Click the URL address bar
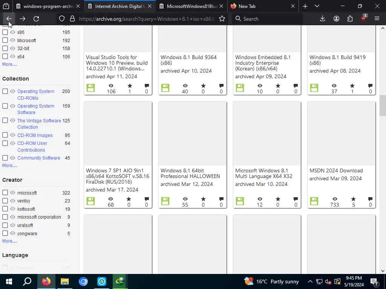Viewport: 386px width, 289px height. [x=147, y=19]
